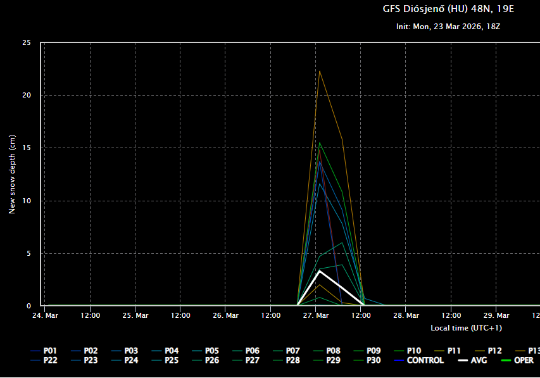This screenshot has height=378, width=540.
Task: Click the New snow depth axis title
Action: [x=12, y=174]
